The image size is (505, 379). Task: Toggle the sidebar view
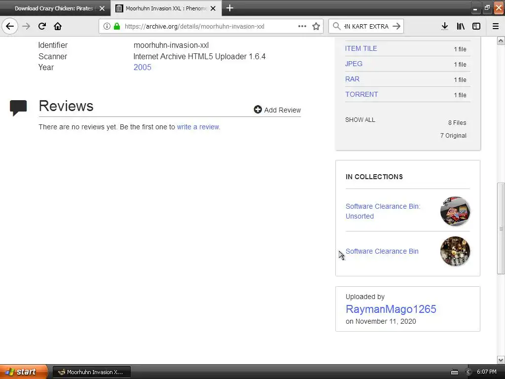[x=476, y=26]
